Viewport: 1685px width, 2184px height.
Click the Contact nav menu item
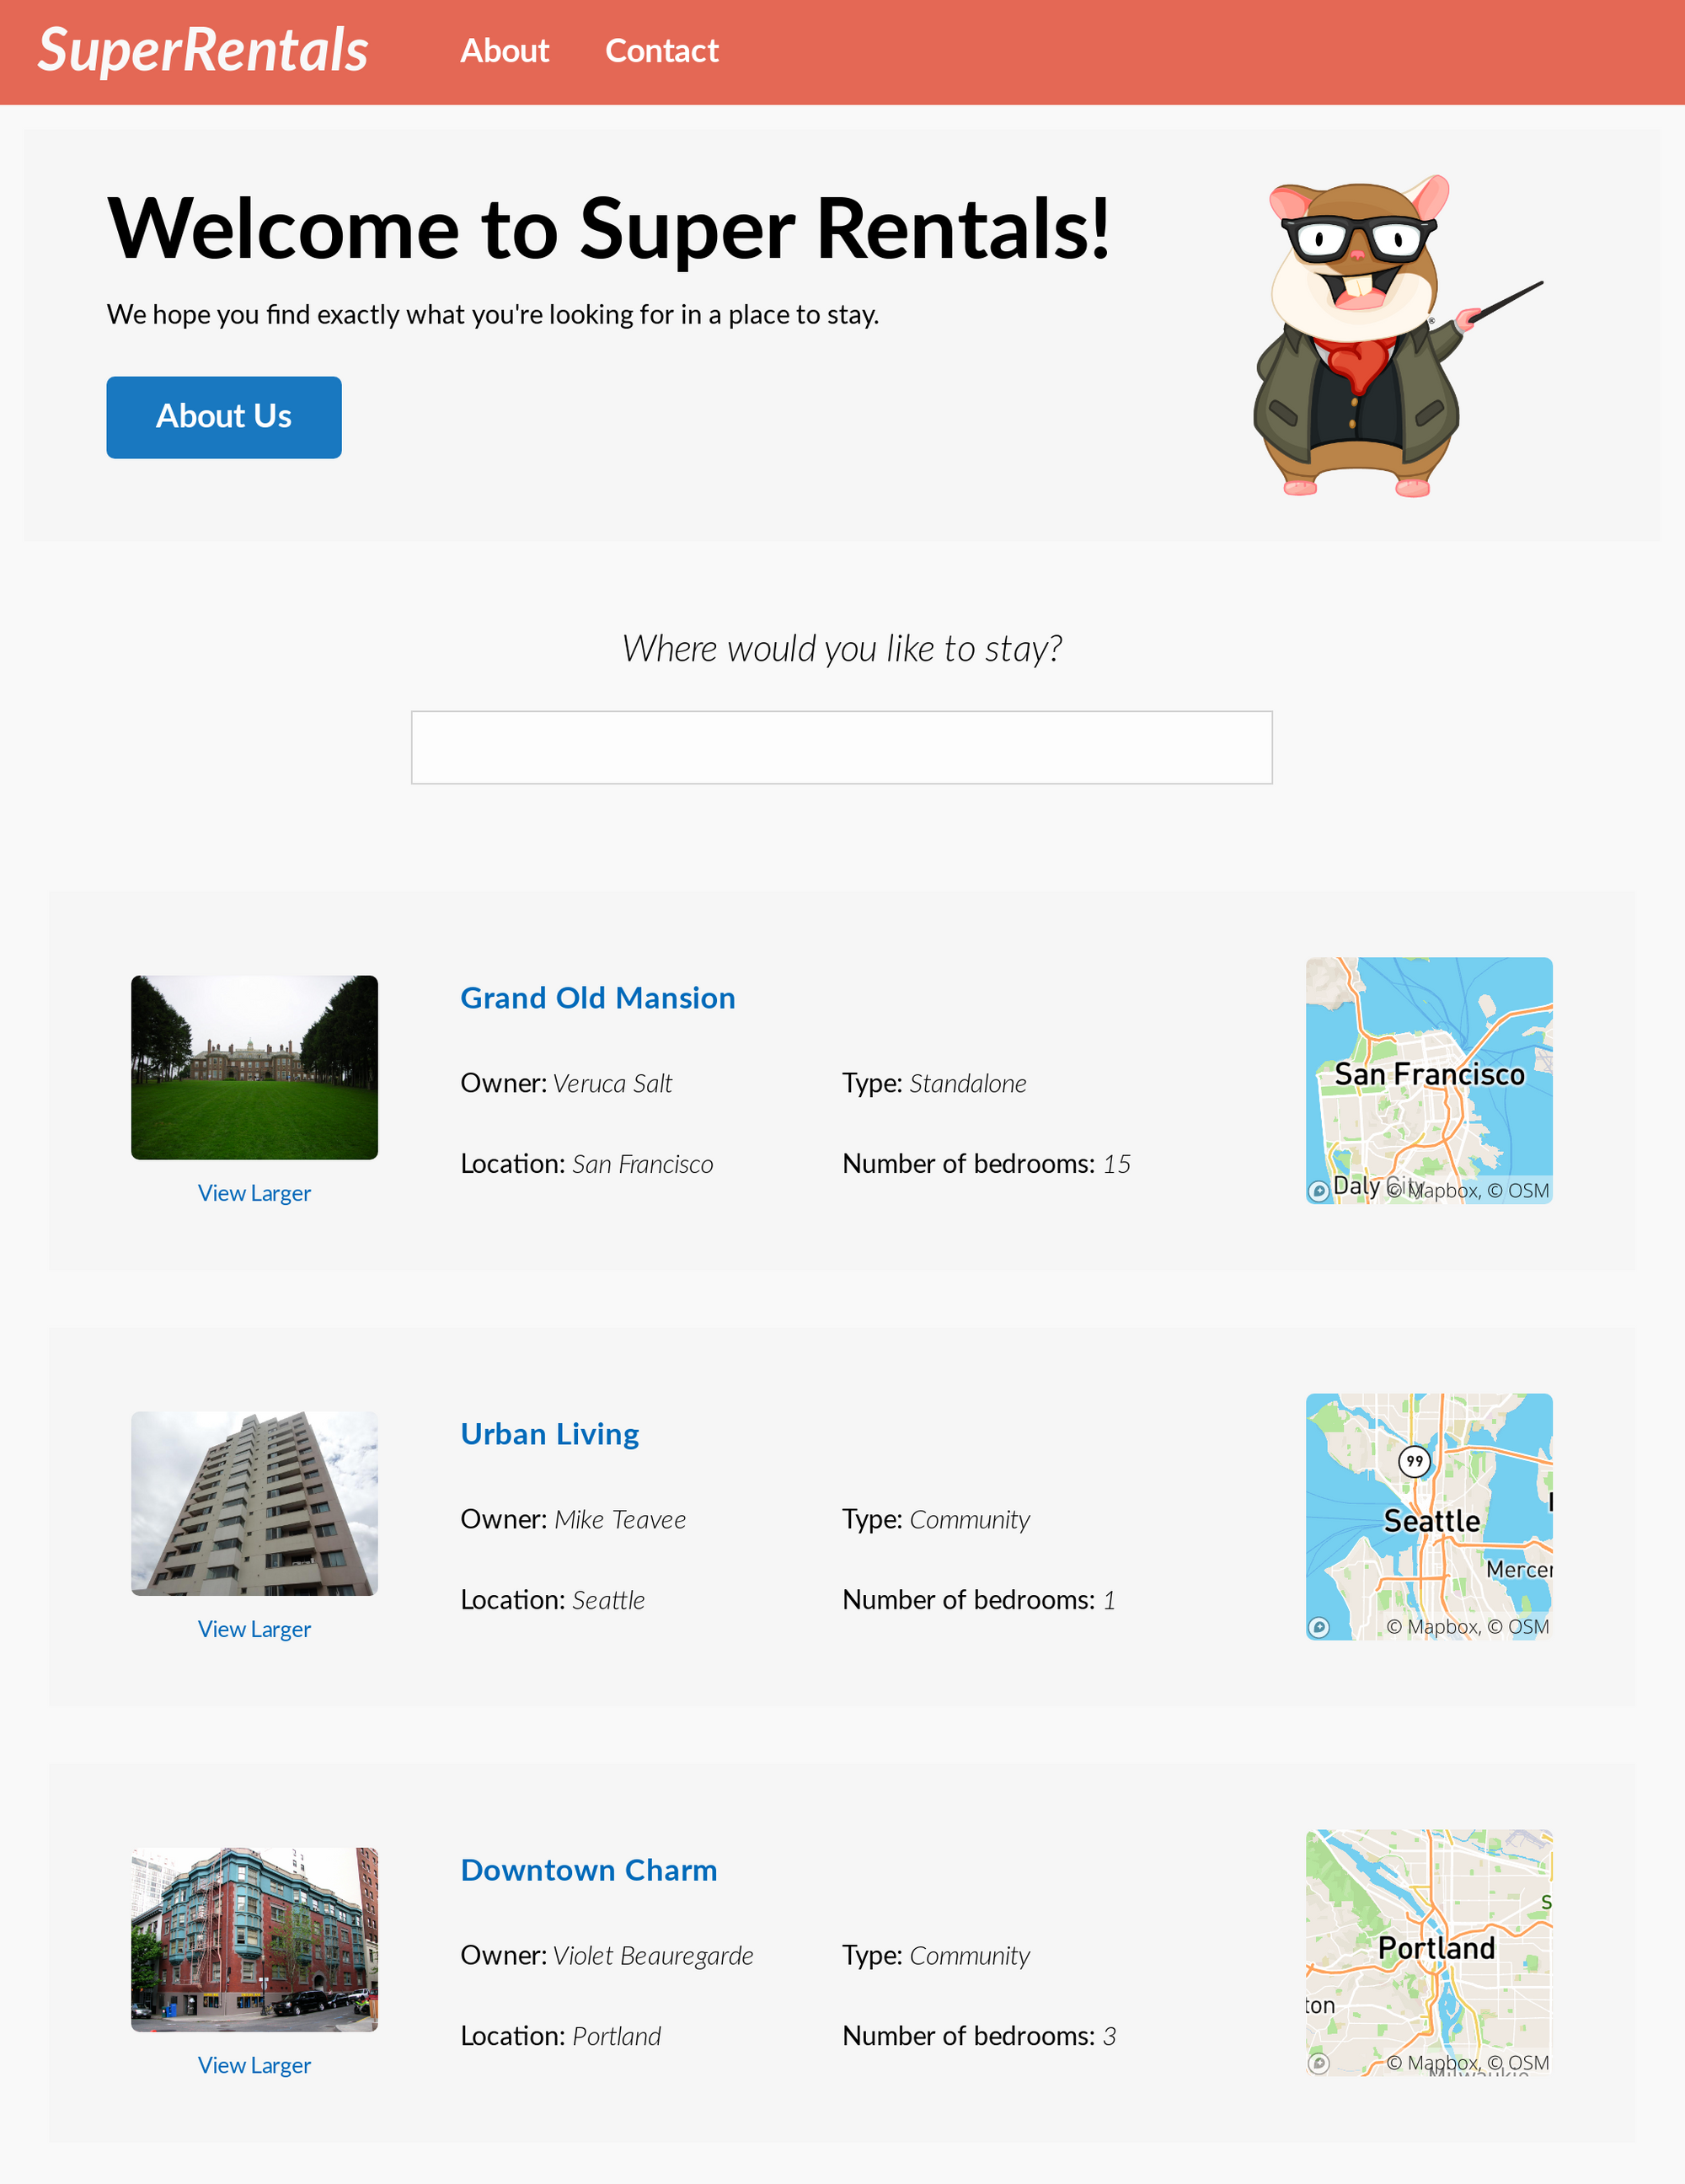click(x=662, y=50)
